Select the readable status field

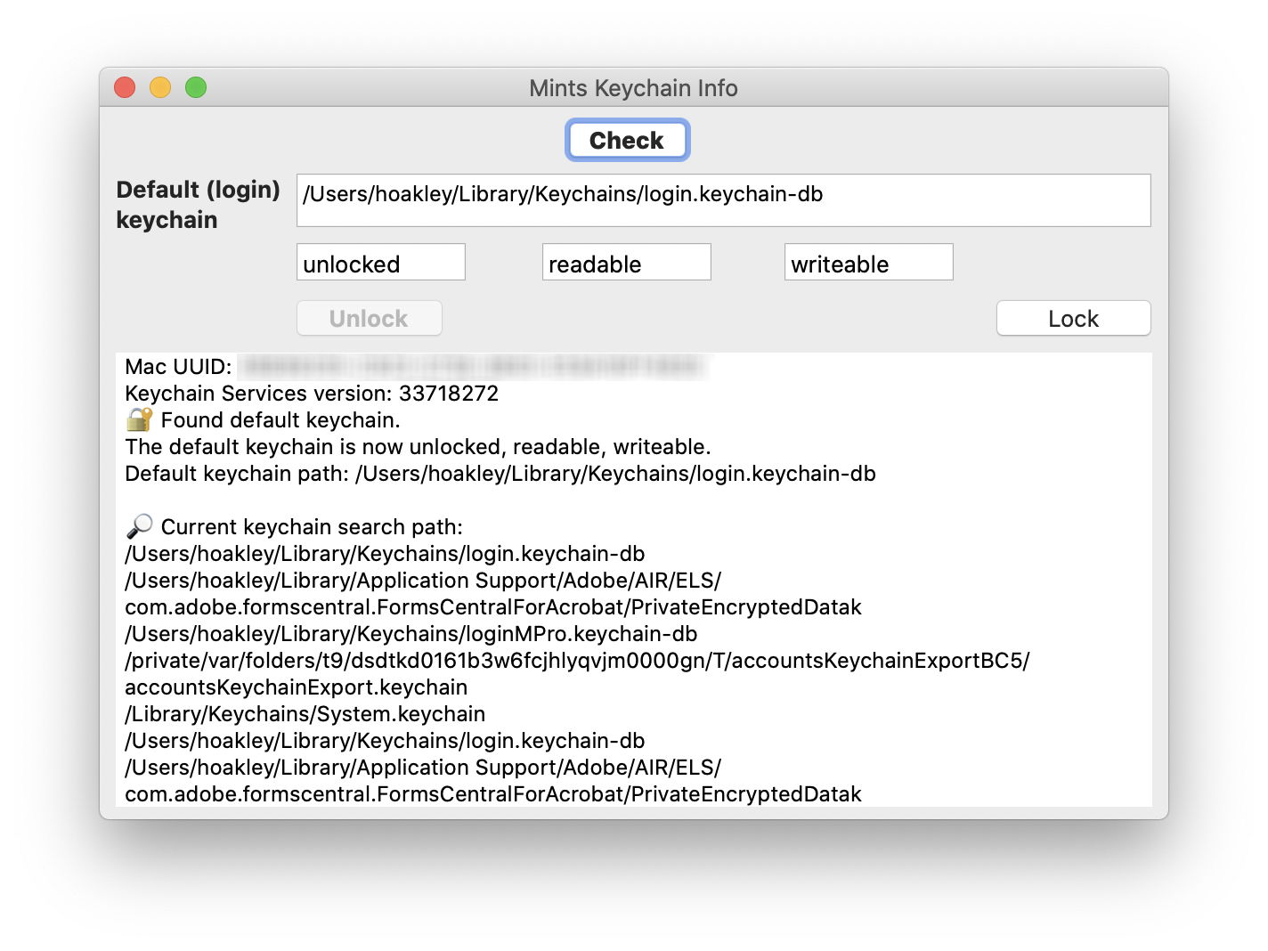pos(626,263)
